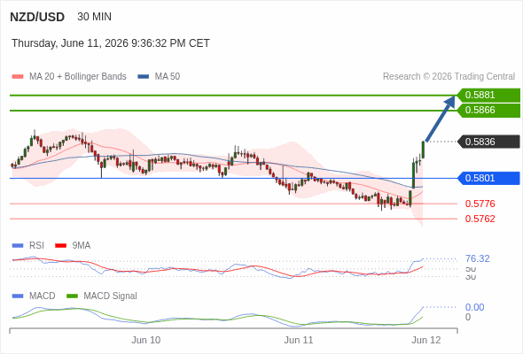The image size is (523, 354).
Task: Click the blue upward trend arrow
Action: [x=441, y=119]
